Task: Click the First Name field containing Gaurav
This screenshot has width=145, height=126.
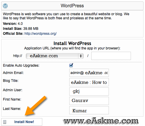Action: click(x=89, y=101)
